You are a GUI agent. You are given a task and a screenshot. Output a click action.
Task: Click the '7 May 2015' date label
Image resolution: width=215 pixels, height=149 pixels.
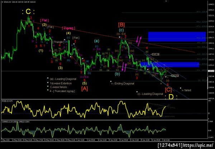coord(5,140)
